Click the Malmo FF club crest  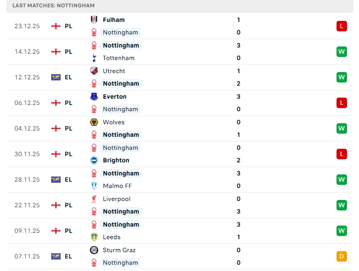[x=94, y=186]
